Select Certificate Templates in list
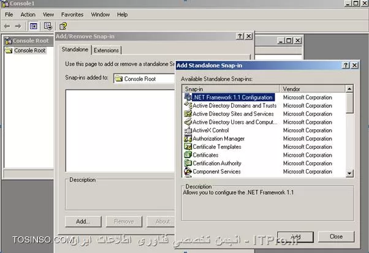The width and height of the screenshot is (369, 253). pos(264,147)
